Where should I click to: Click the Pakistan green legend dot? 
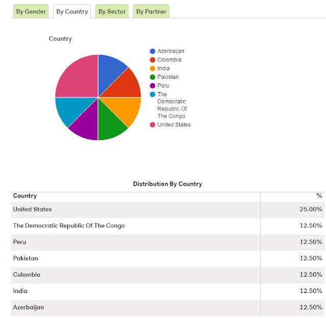[x=152, y=77]
